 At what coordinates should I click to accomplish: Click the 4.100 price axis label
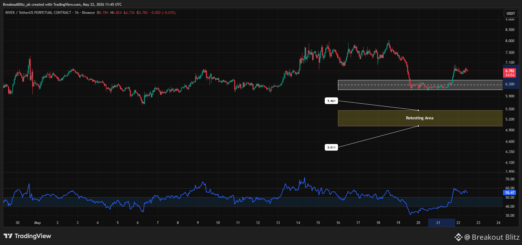[510, 163]
